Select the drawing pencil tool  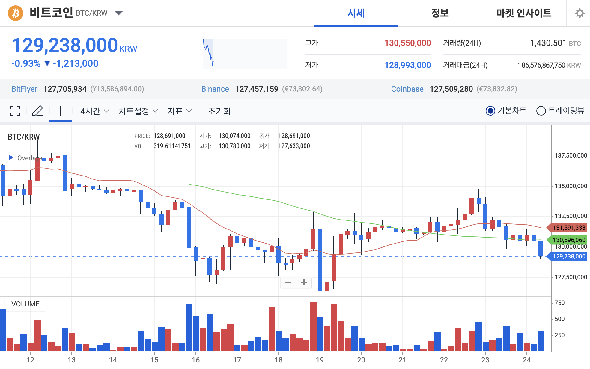point(38,111)
